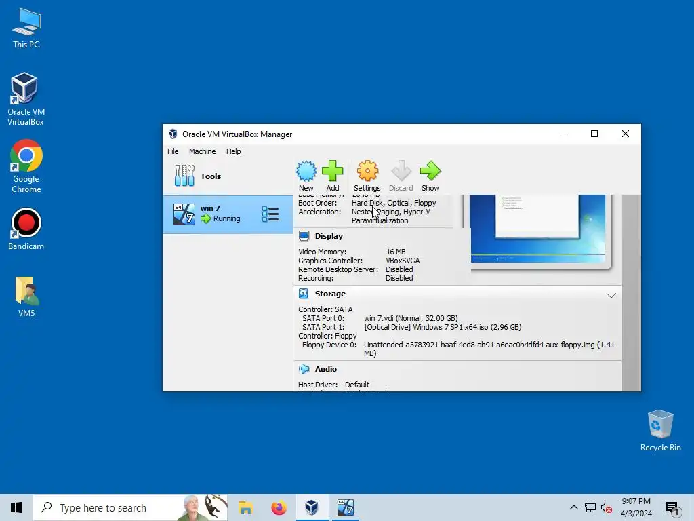Click the VirtualBox Manager title bar icon
The height and width of the screenshot is (521, 694).
pos(173,134)
